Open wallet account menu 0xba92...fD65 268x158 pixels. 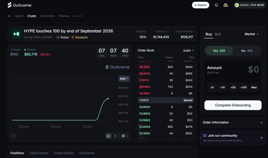click(249, 5)
